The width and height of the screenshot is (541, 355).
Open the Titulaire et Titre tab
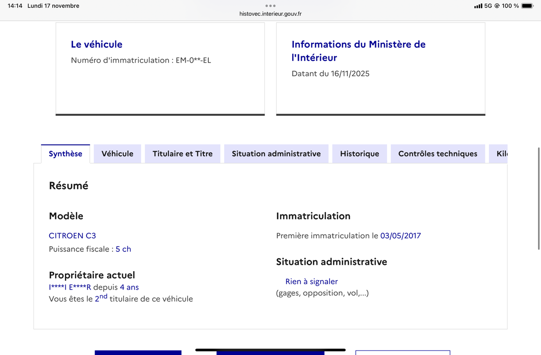click(x=183, y=154)
